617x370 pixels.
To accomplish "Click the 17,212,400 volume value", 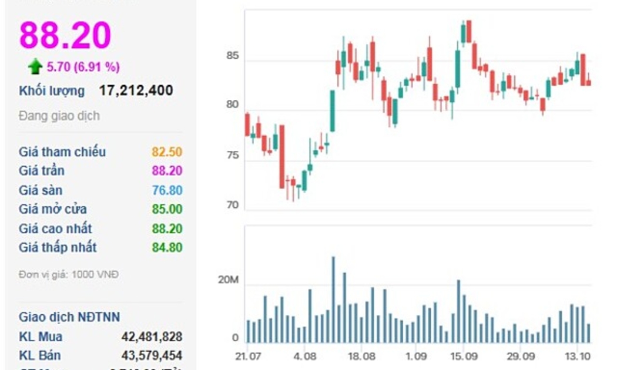I will pyautogui.click(x=136, y=90).
